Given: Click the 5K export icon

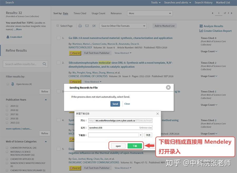Looking at the screenshot, I should (x=94, y=26).
